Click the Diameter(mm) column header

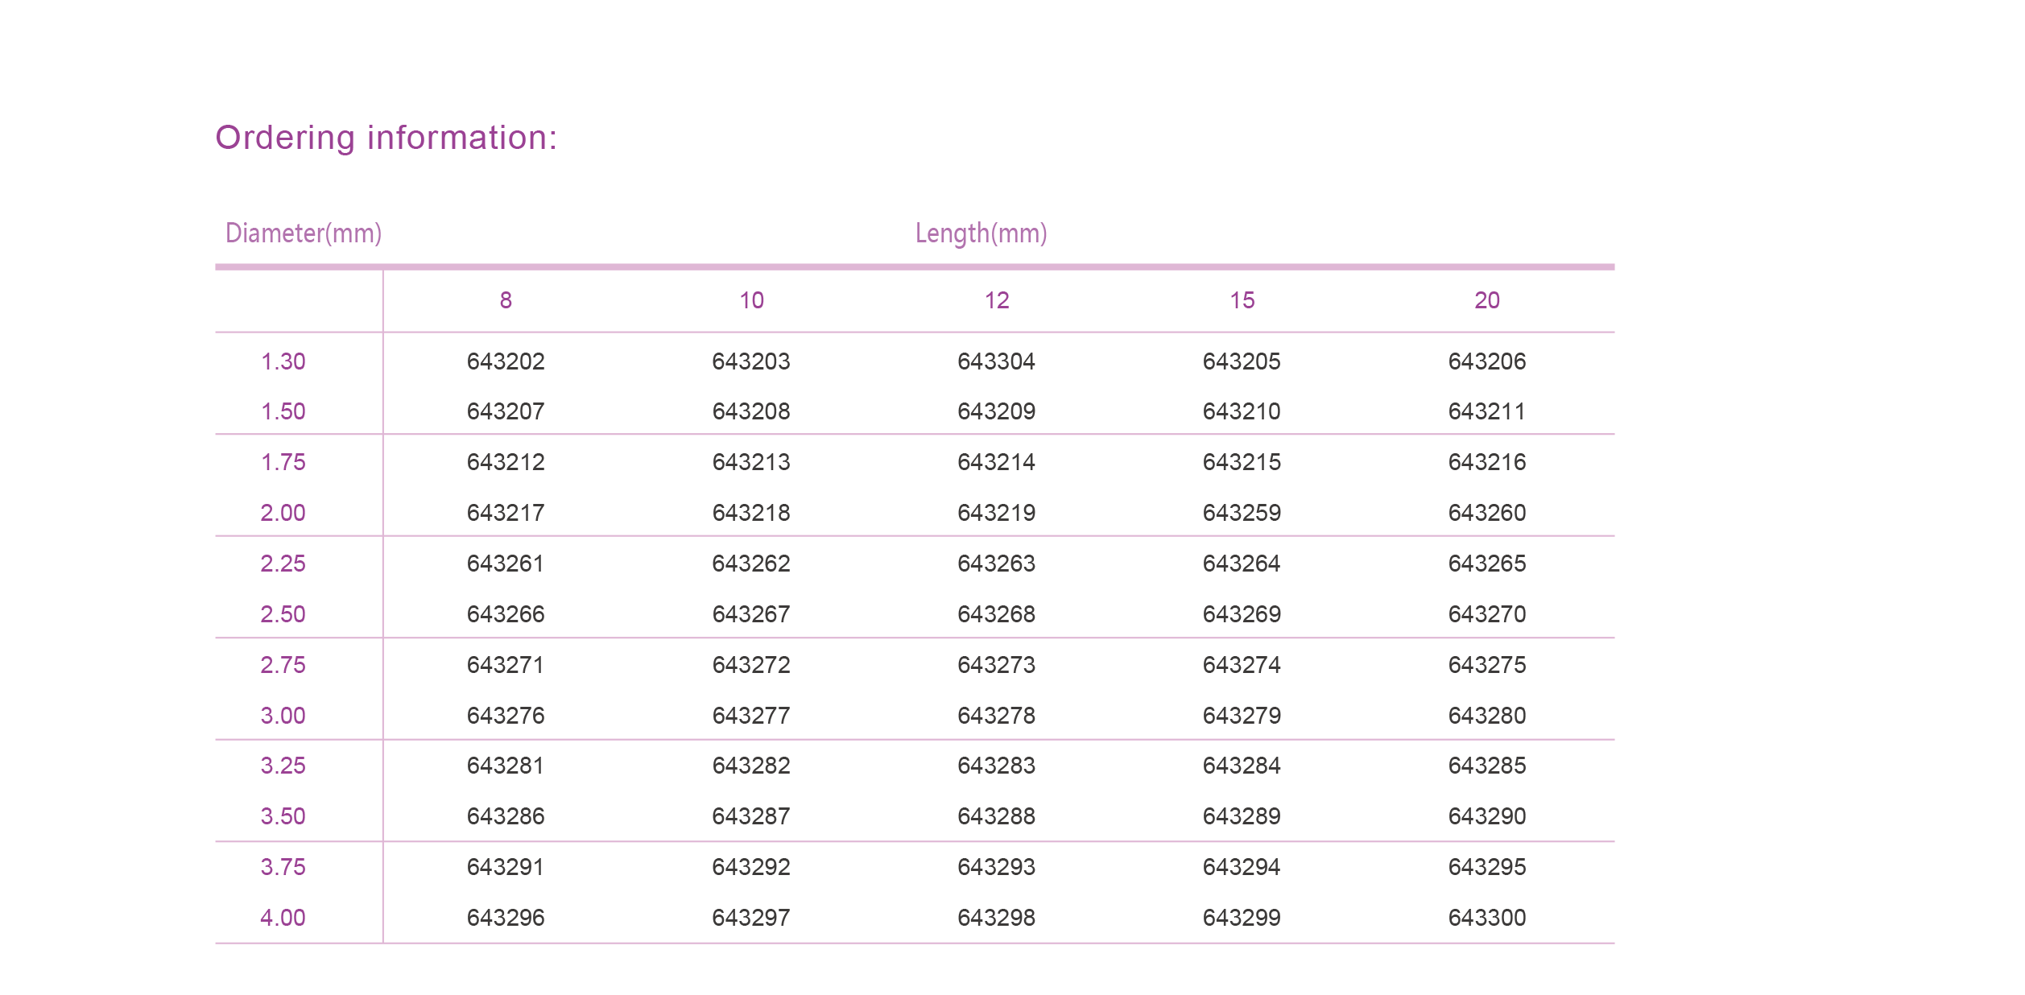303,233
